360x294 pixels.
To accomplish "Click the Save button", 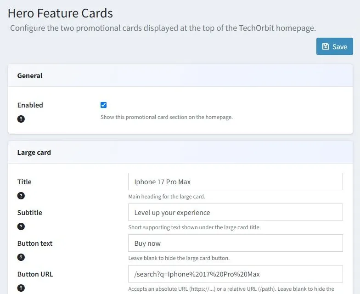I will tap(334, 46).
